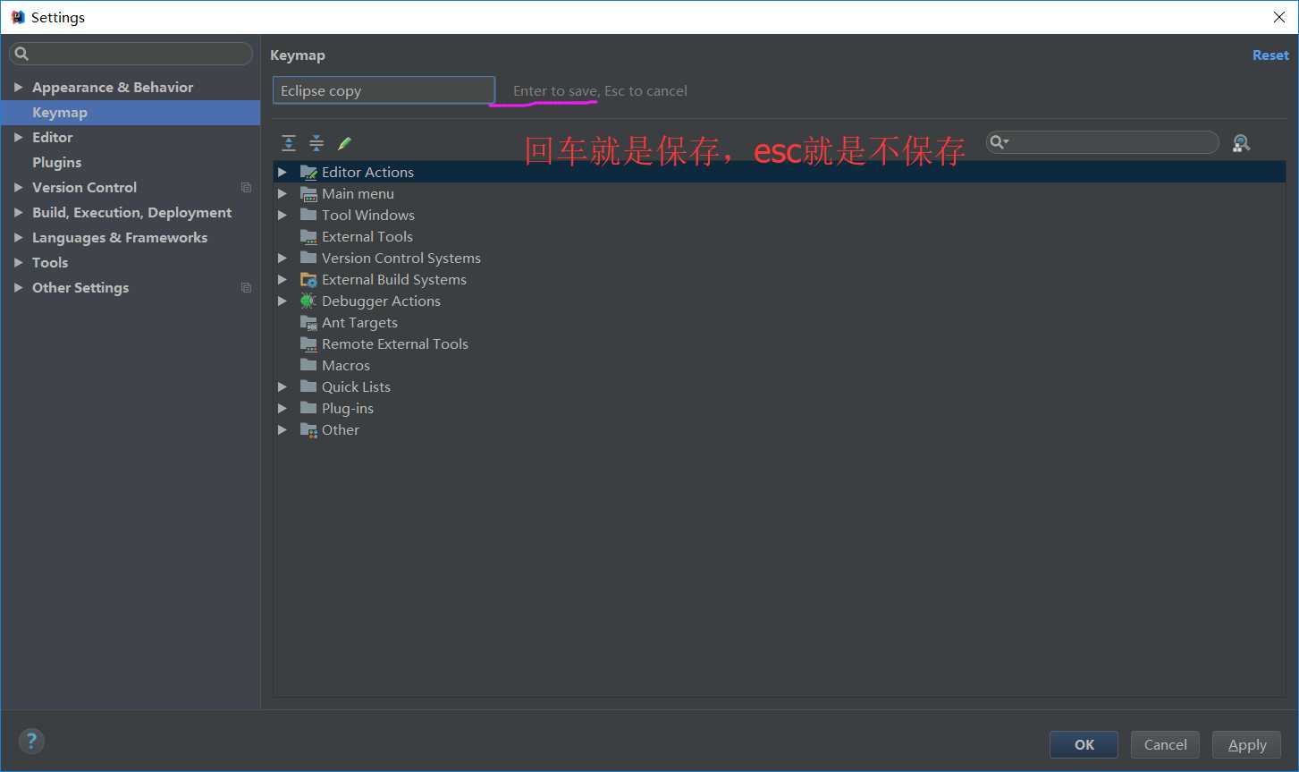The image size is (1299, 772).
Task: Click the Reset link
Action: [1270, 55]
